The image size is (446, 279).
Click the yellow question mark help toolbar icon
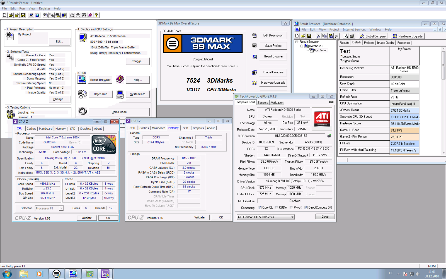pos(96,15)
